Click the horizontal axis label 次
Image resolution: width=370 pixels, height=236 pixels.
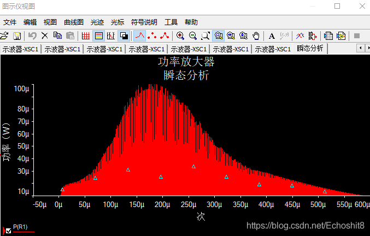pos(201,216)
